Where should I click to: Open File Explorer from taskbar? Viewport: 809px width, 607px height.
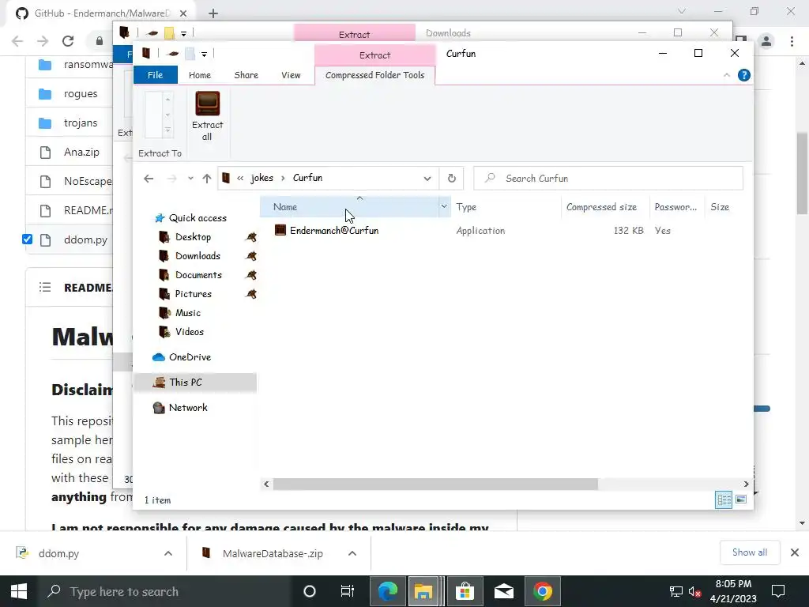point(423,591)
